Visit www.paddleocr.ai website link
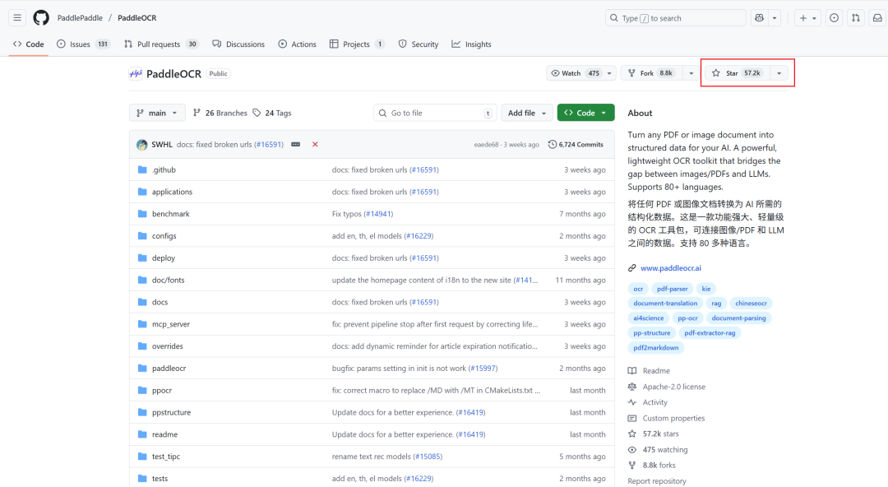The image size is (888, 487). [671, 268]
